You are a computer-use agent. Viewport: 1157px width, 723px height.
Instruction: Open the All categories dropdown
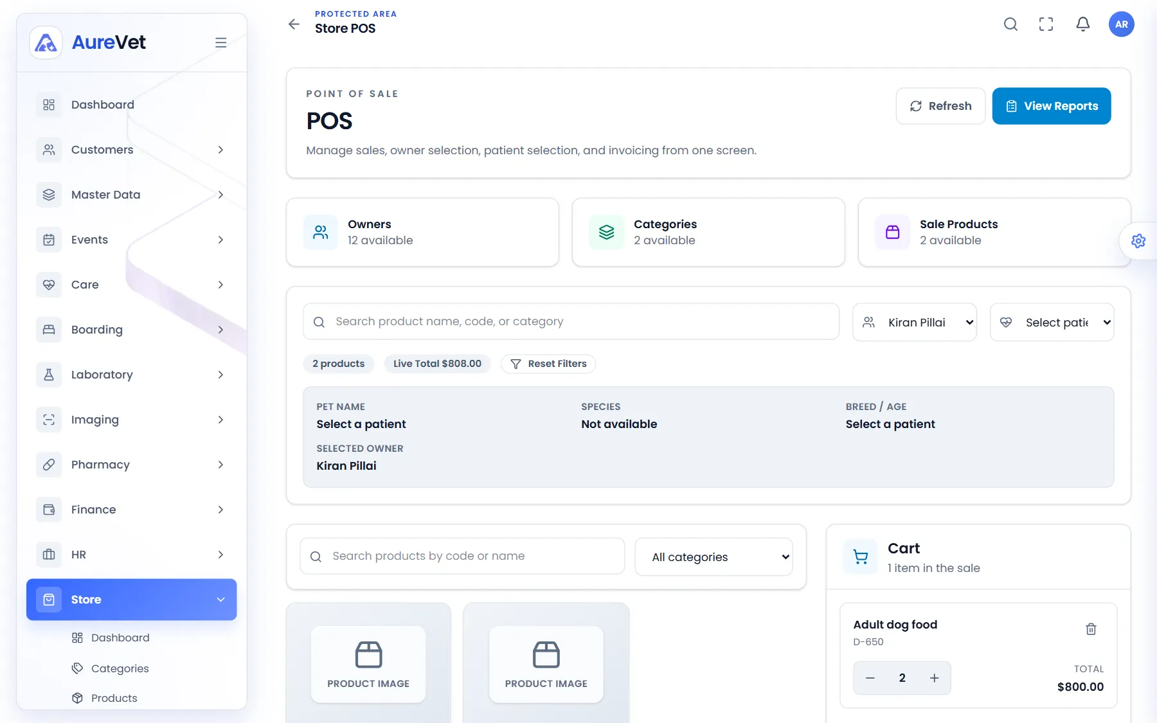tap(713, 557)
